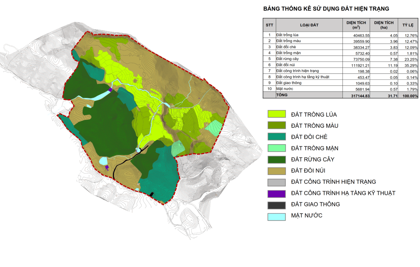Click the ĐẤT RỪNG CÂY legend color swatch
420x267 pixels.
(276, 159)
